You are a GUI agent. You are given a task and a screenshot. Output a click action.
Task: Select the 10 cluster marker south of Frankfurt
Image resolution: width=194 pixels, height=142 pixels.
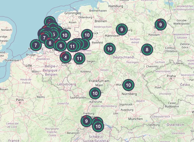pos(95,93)
